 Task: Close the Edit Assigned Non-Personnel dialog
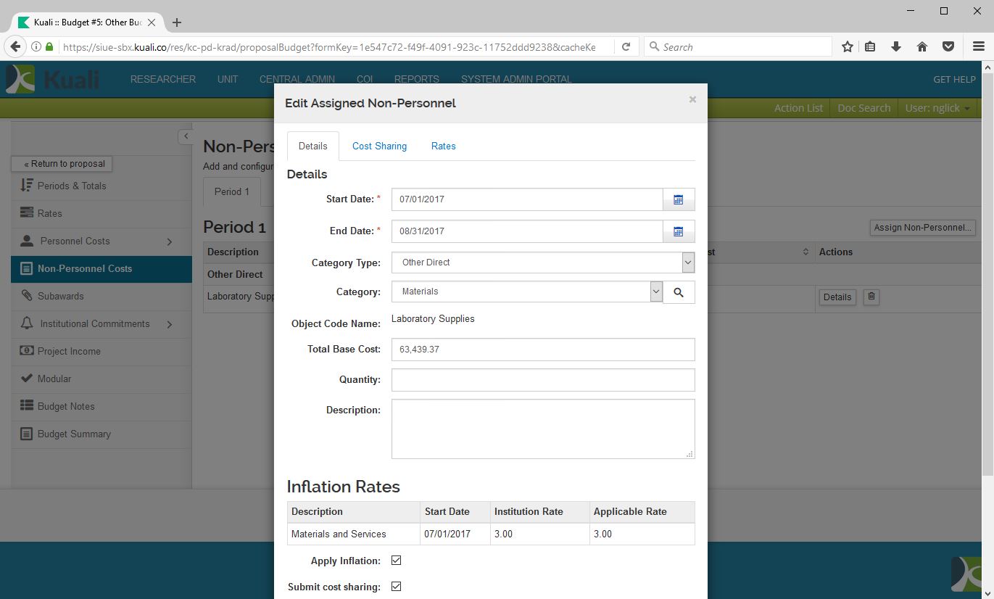pos(692,100)
